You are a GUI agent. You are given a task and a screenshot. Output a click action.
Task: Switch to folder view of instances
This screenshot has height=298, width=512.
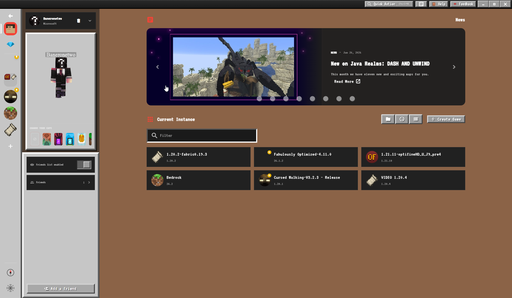click(388, 119)
